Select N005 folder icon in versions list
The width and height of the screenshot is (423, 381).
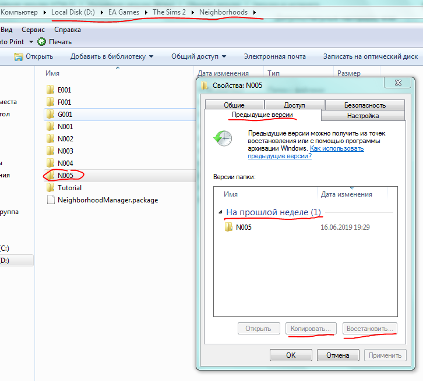click(228, 227)
